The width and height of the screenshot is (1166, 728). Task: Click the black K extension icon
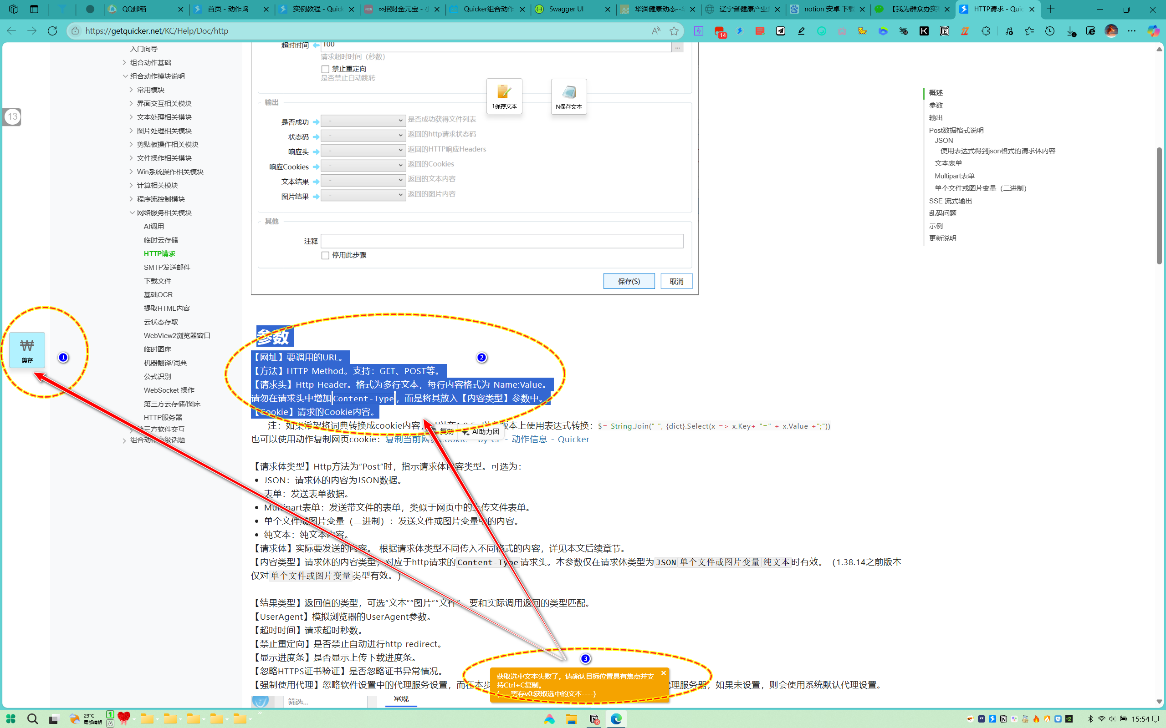[x=924, y=31]
